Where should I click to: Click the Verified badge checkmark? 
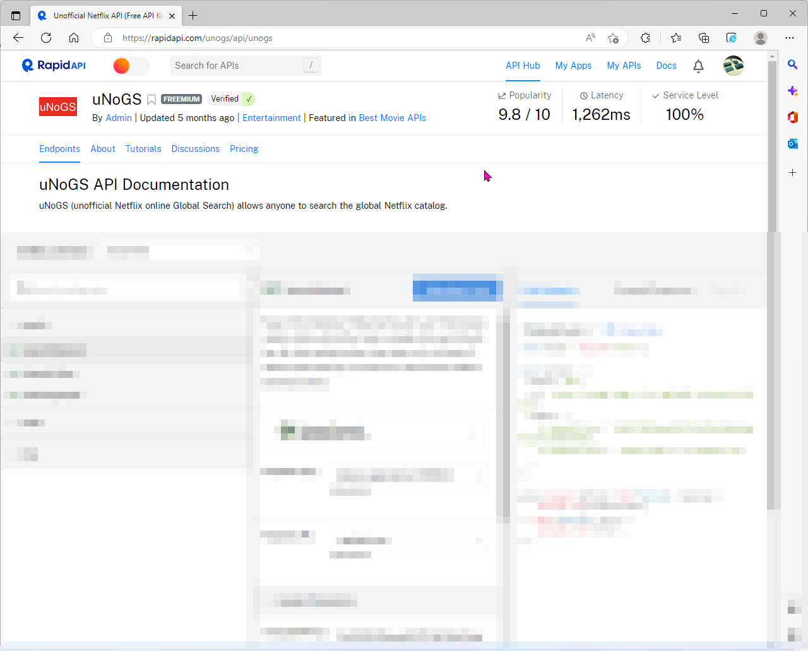click(x=249, y=99)
